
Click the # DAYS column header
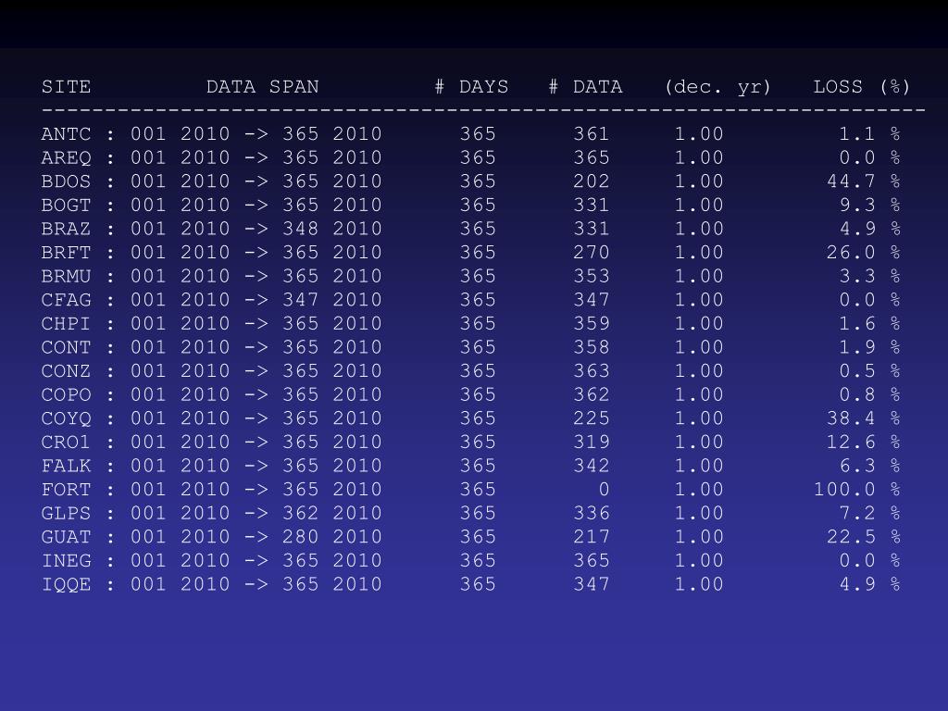pyautogui.click(x=471, y=86)
